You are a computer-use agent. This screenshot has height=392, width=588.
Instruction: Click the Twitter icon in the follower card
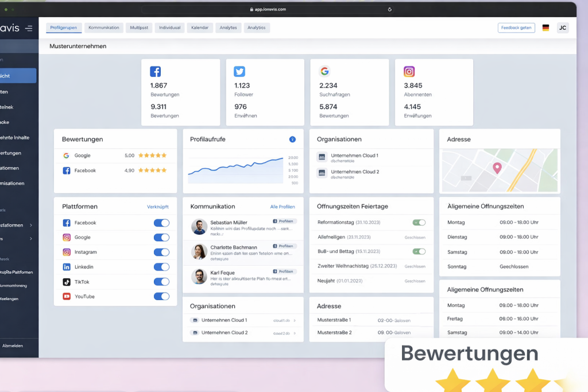point(239,72)
